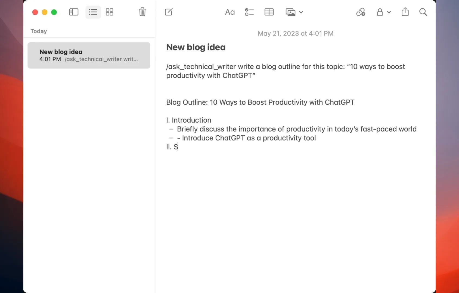Delete note with trash icon
This screenshot has height=293, width=459.
coord(142,12)
